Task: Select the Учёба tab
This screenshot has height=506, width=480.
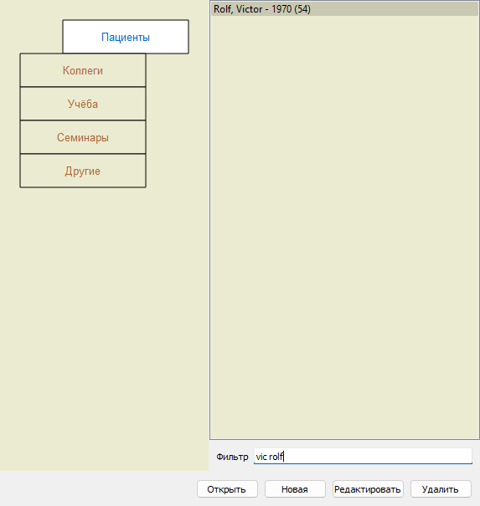Action: (x=83, y=104)
